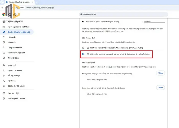Click the Tệp đã tải xuống download icon
Screen dimensions: 179x128
point(4,70)
